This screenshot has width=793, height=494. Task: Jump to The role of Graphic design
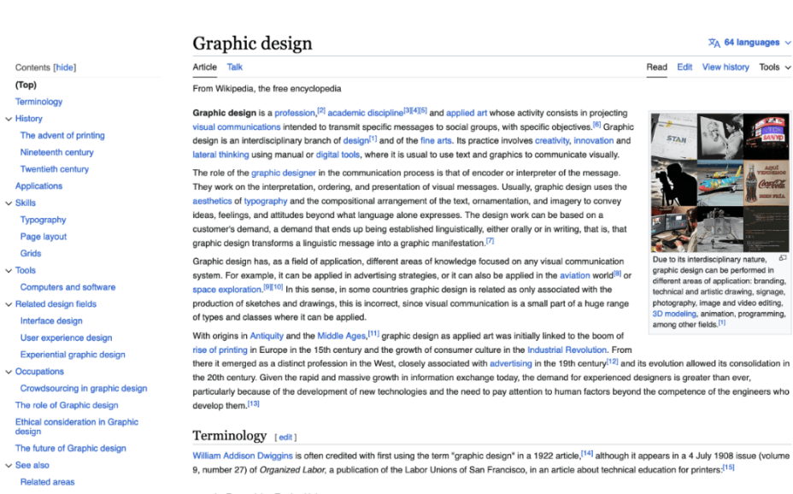coord(67,405)
